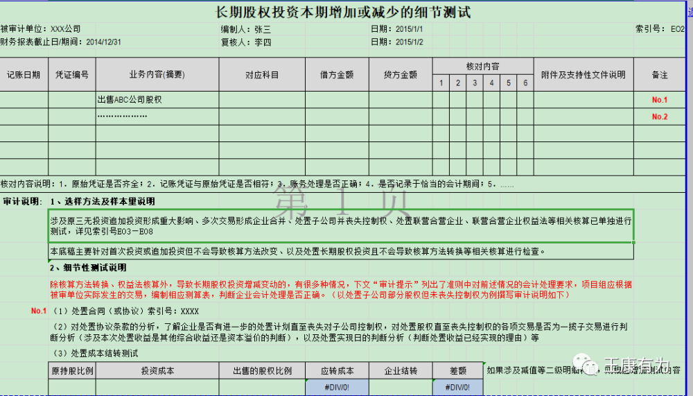
Task: Select the 借方金额 header cell
Action: tap(337, 74)
